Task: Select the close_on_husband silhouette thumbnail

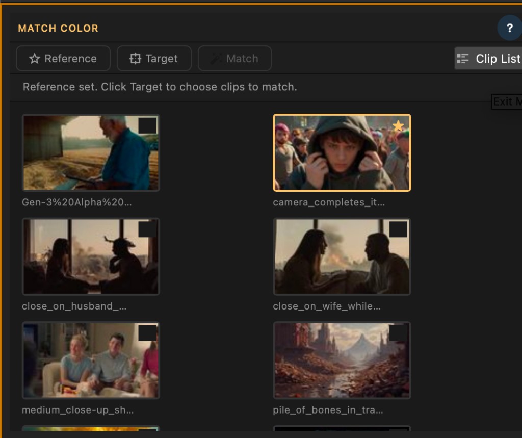Action: pos(91,256)
